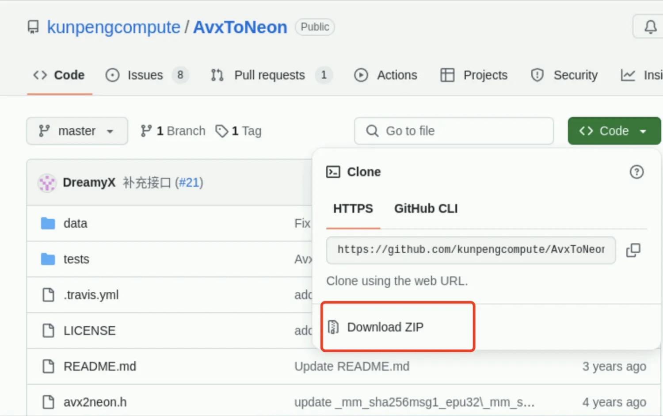
Task: Open the clone help question mark
Action: [636, 172]
